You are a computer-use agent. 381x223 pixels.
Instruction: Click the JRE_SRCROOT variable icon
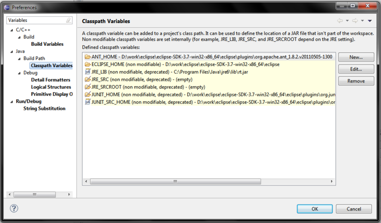[88, 87]
